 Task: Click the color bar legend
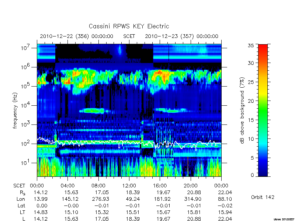(263, 110)
